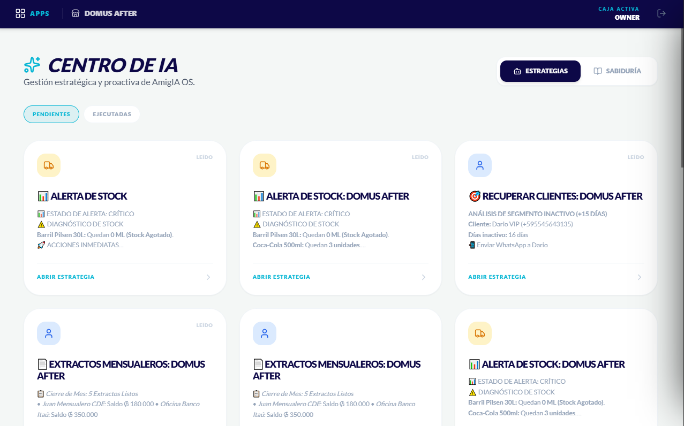This screenshot has width=684, height=426.
Task: Expand chevron on the card titled only 'Alerta de Stock'
Action: [x=208, y=277]
